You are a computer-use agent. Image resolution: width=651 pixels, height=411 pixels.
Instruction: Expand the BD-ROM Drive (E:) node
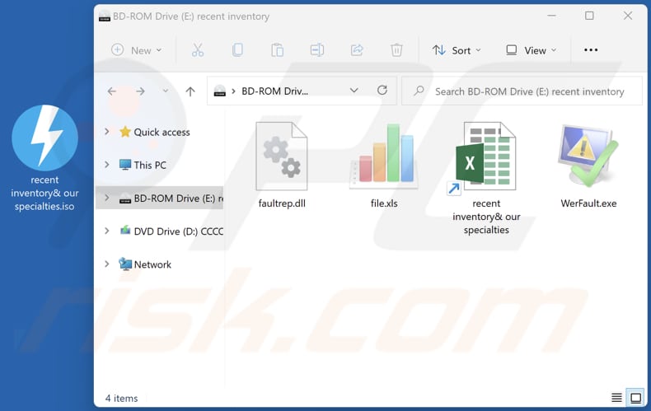107,198
